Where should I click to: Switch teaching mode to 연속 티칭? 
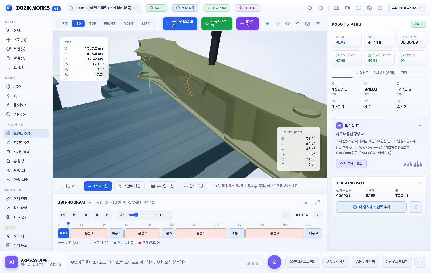[x=194, y=186]
